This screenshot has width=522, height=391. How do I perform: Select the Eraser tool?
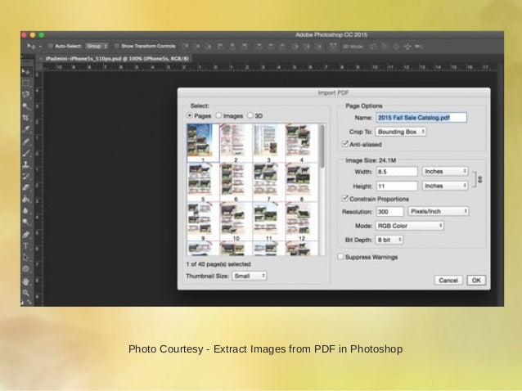[x=26, y=187]
